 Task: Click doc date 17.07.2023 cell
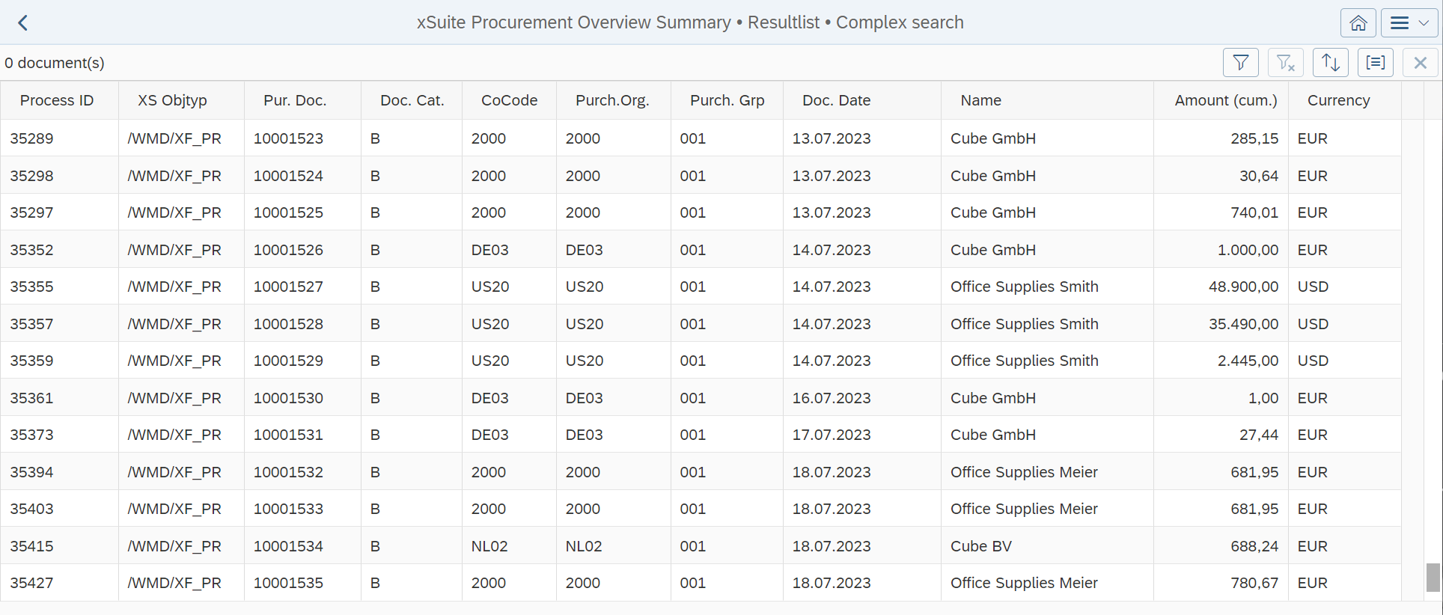tap(862, 435)
